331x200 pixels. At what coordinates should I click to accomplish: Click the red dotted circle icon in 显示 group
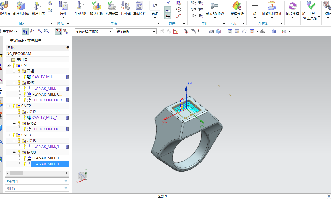click(x=178, y=10)
